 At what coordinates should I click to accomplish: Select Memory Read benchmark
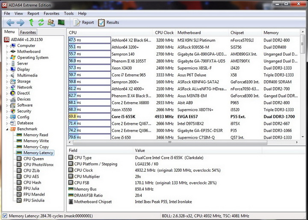(36, 135)
